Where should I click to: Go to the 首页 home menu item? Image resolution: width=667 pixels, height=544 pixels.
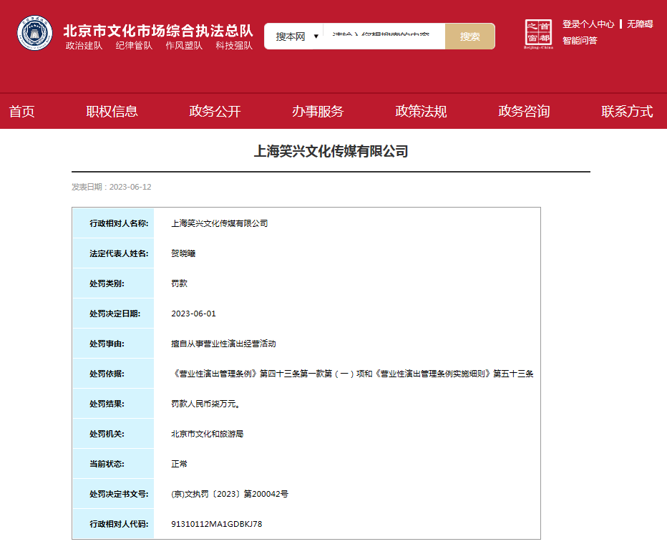(21, 112)
